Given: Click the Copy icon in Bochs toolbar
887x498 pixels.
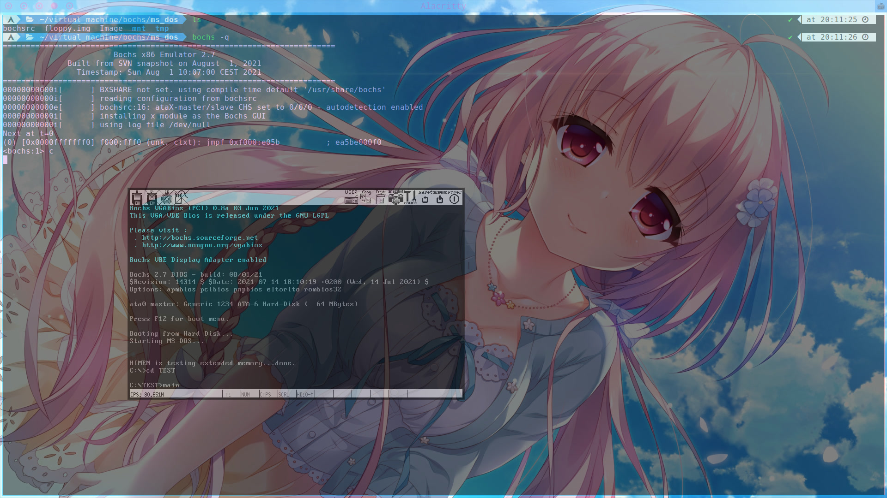Looking at the screenshot, I should tap(366, 197).
